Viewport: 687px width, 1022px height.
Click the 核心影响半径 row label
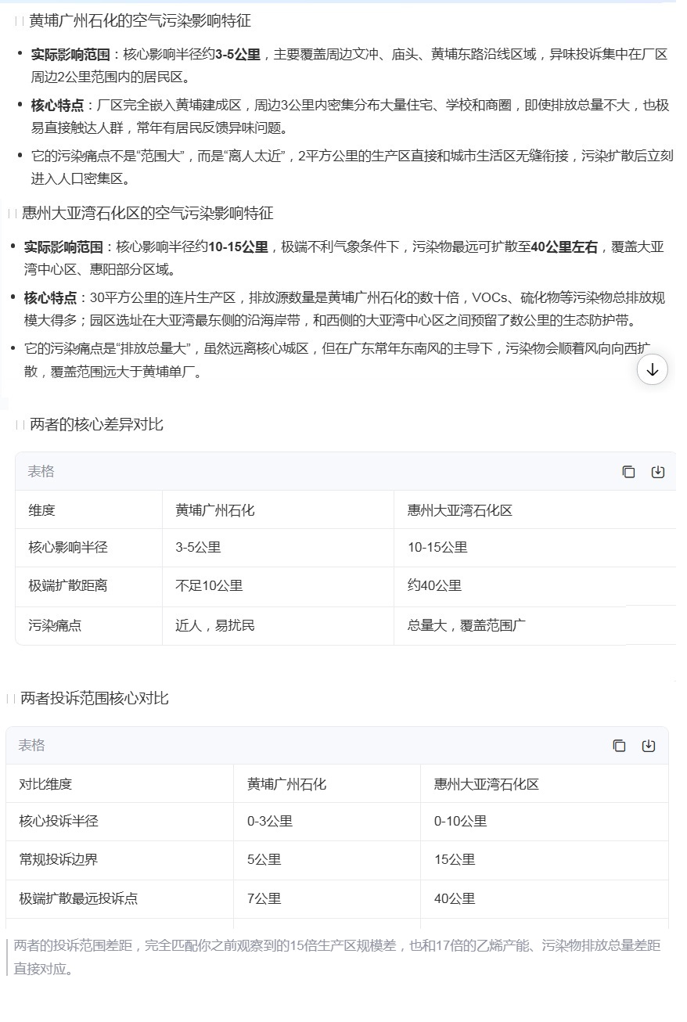pyautogui.click(x=68, y=548)
